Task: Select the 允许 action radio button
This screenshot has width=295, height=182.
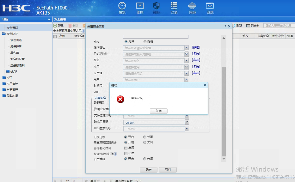Action: (126, 42)
